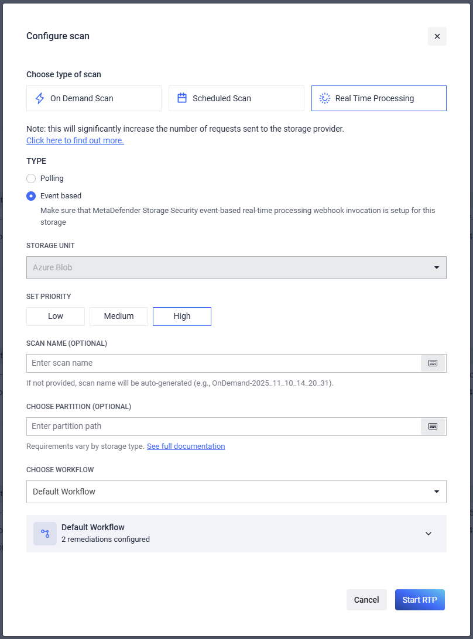
Task: Click the Real Time Processing spinner icon
Action: [x=324, y=98]
